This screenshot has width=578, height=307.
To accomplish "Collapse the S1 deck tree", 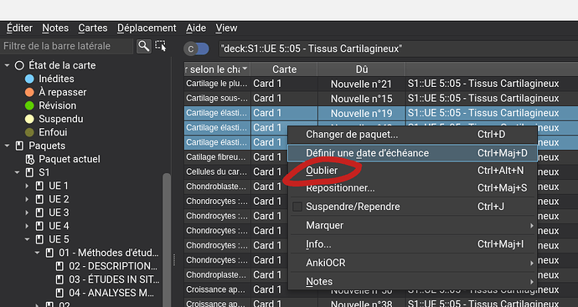I will tap(17, 172).
